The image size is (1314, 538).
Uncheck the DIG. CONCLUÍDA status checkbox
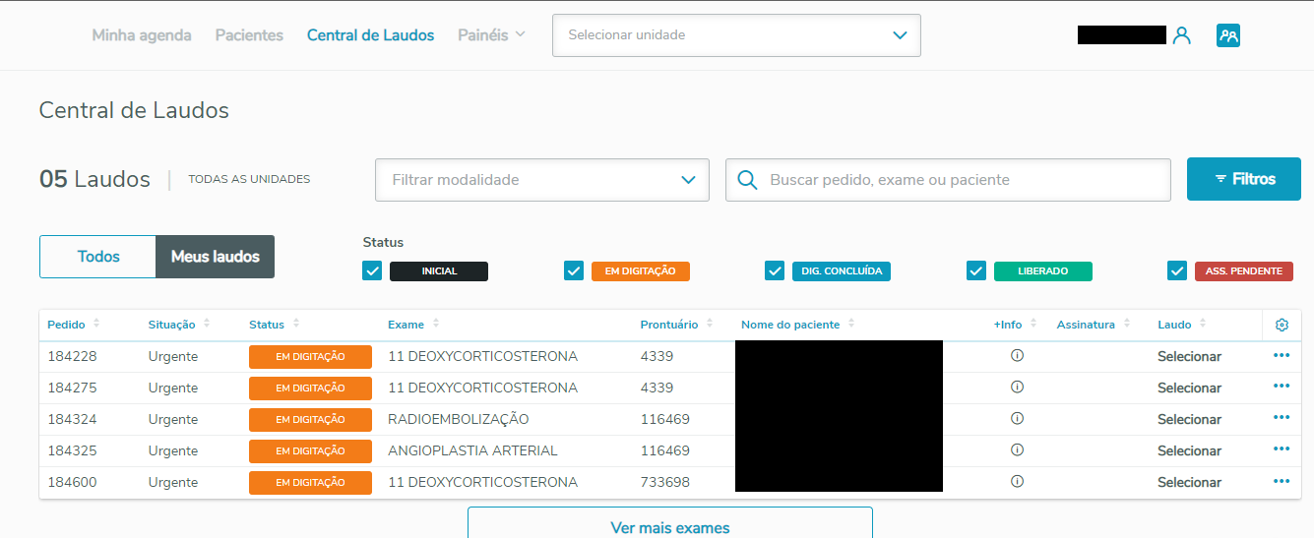775,270
